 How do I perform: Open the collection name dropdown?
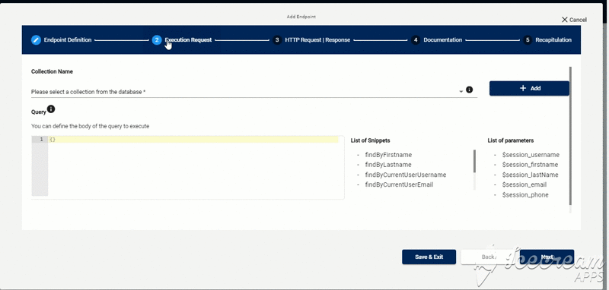pyautogui.click(x=254, y=92)
